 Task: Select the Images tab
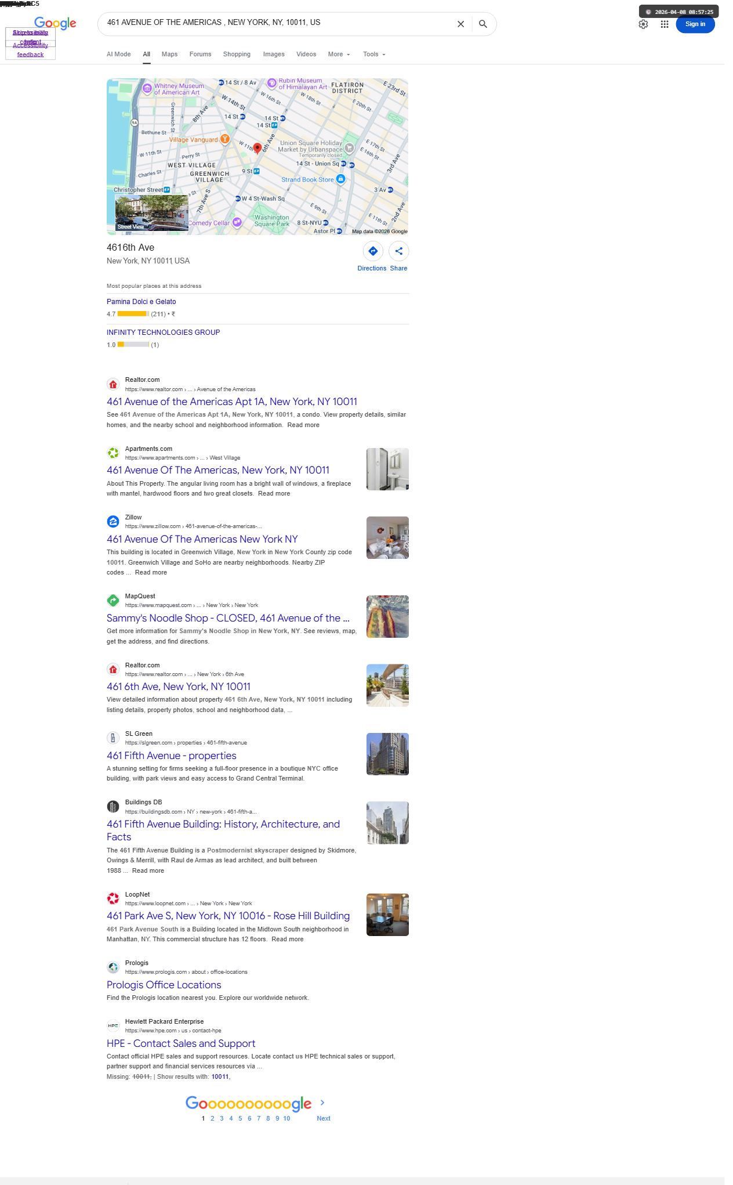274,55
